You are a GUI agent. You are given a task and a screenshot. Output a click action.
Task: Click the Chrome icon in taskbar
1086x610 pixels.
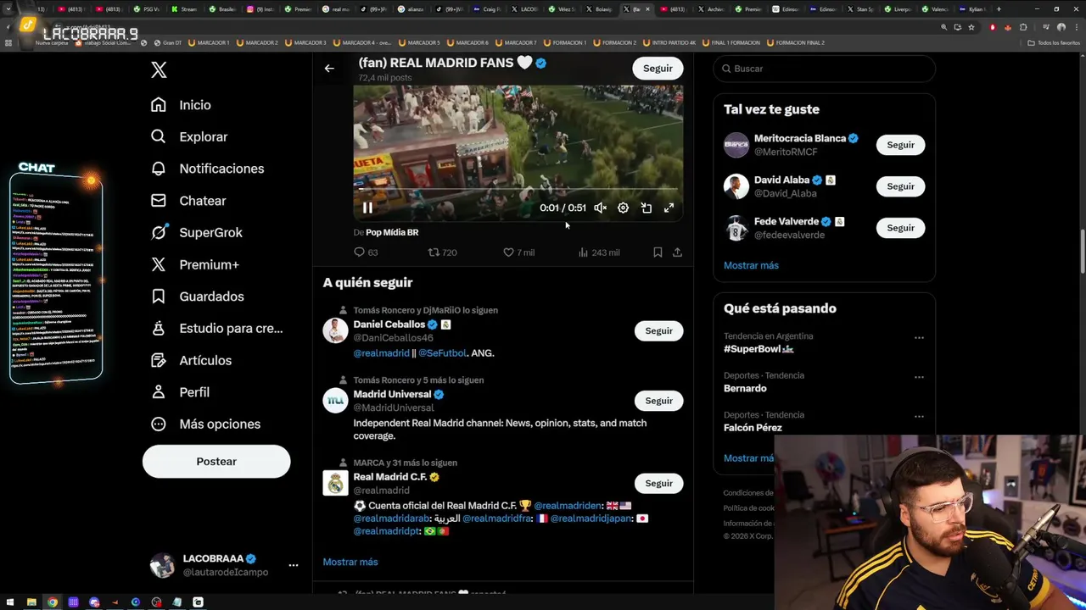pos(53,602)
